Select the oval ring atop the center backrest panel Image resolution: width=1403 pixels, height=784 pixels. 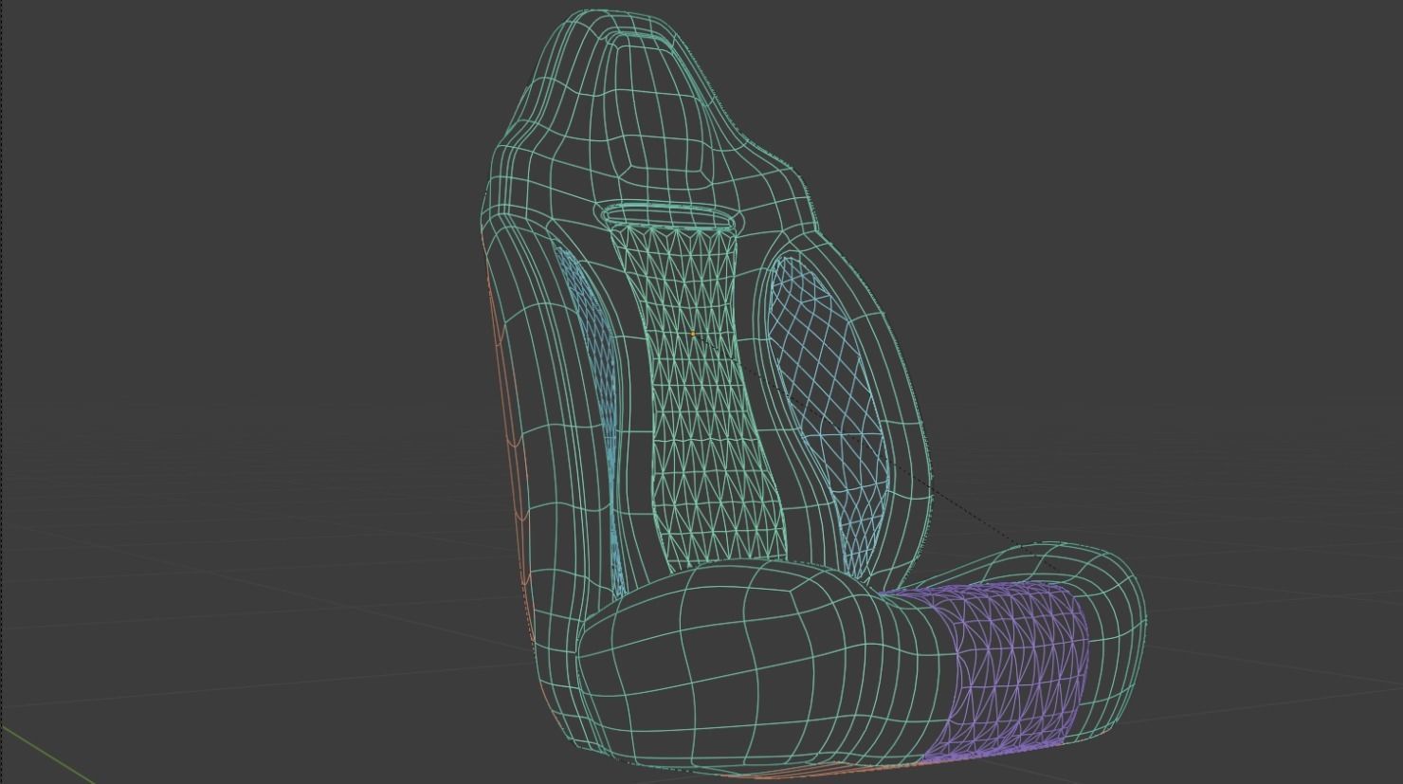click(671, 216)
